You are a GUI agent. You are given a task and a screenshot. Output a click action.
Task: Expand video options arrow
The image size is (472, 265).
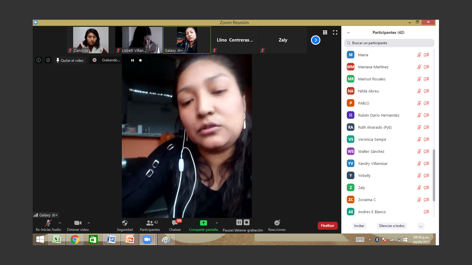click(89, 223)
